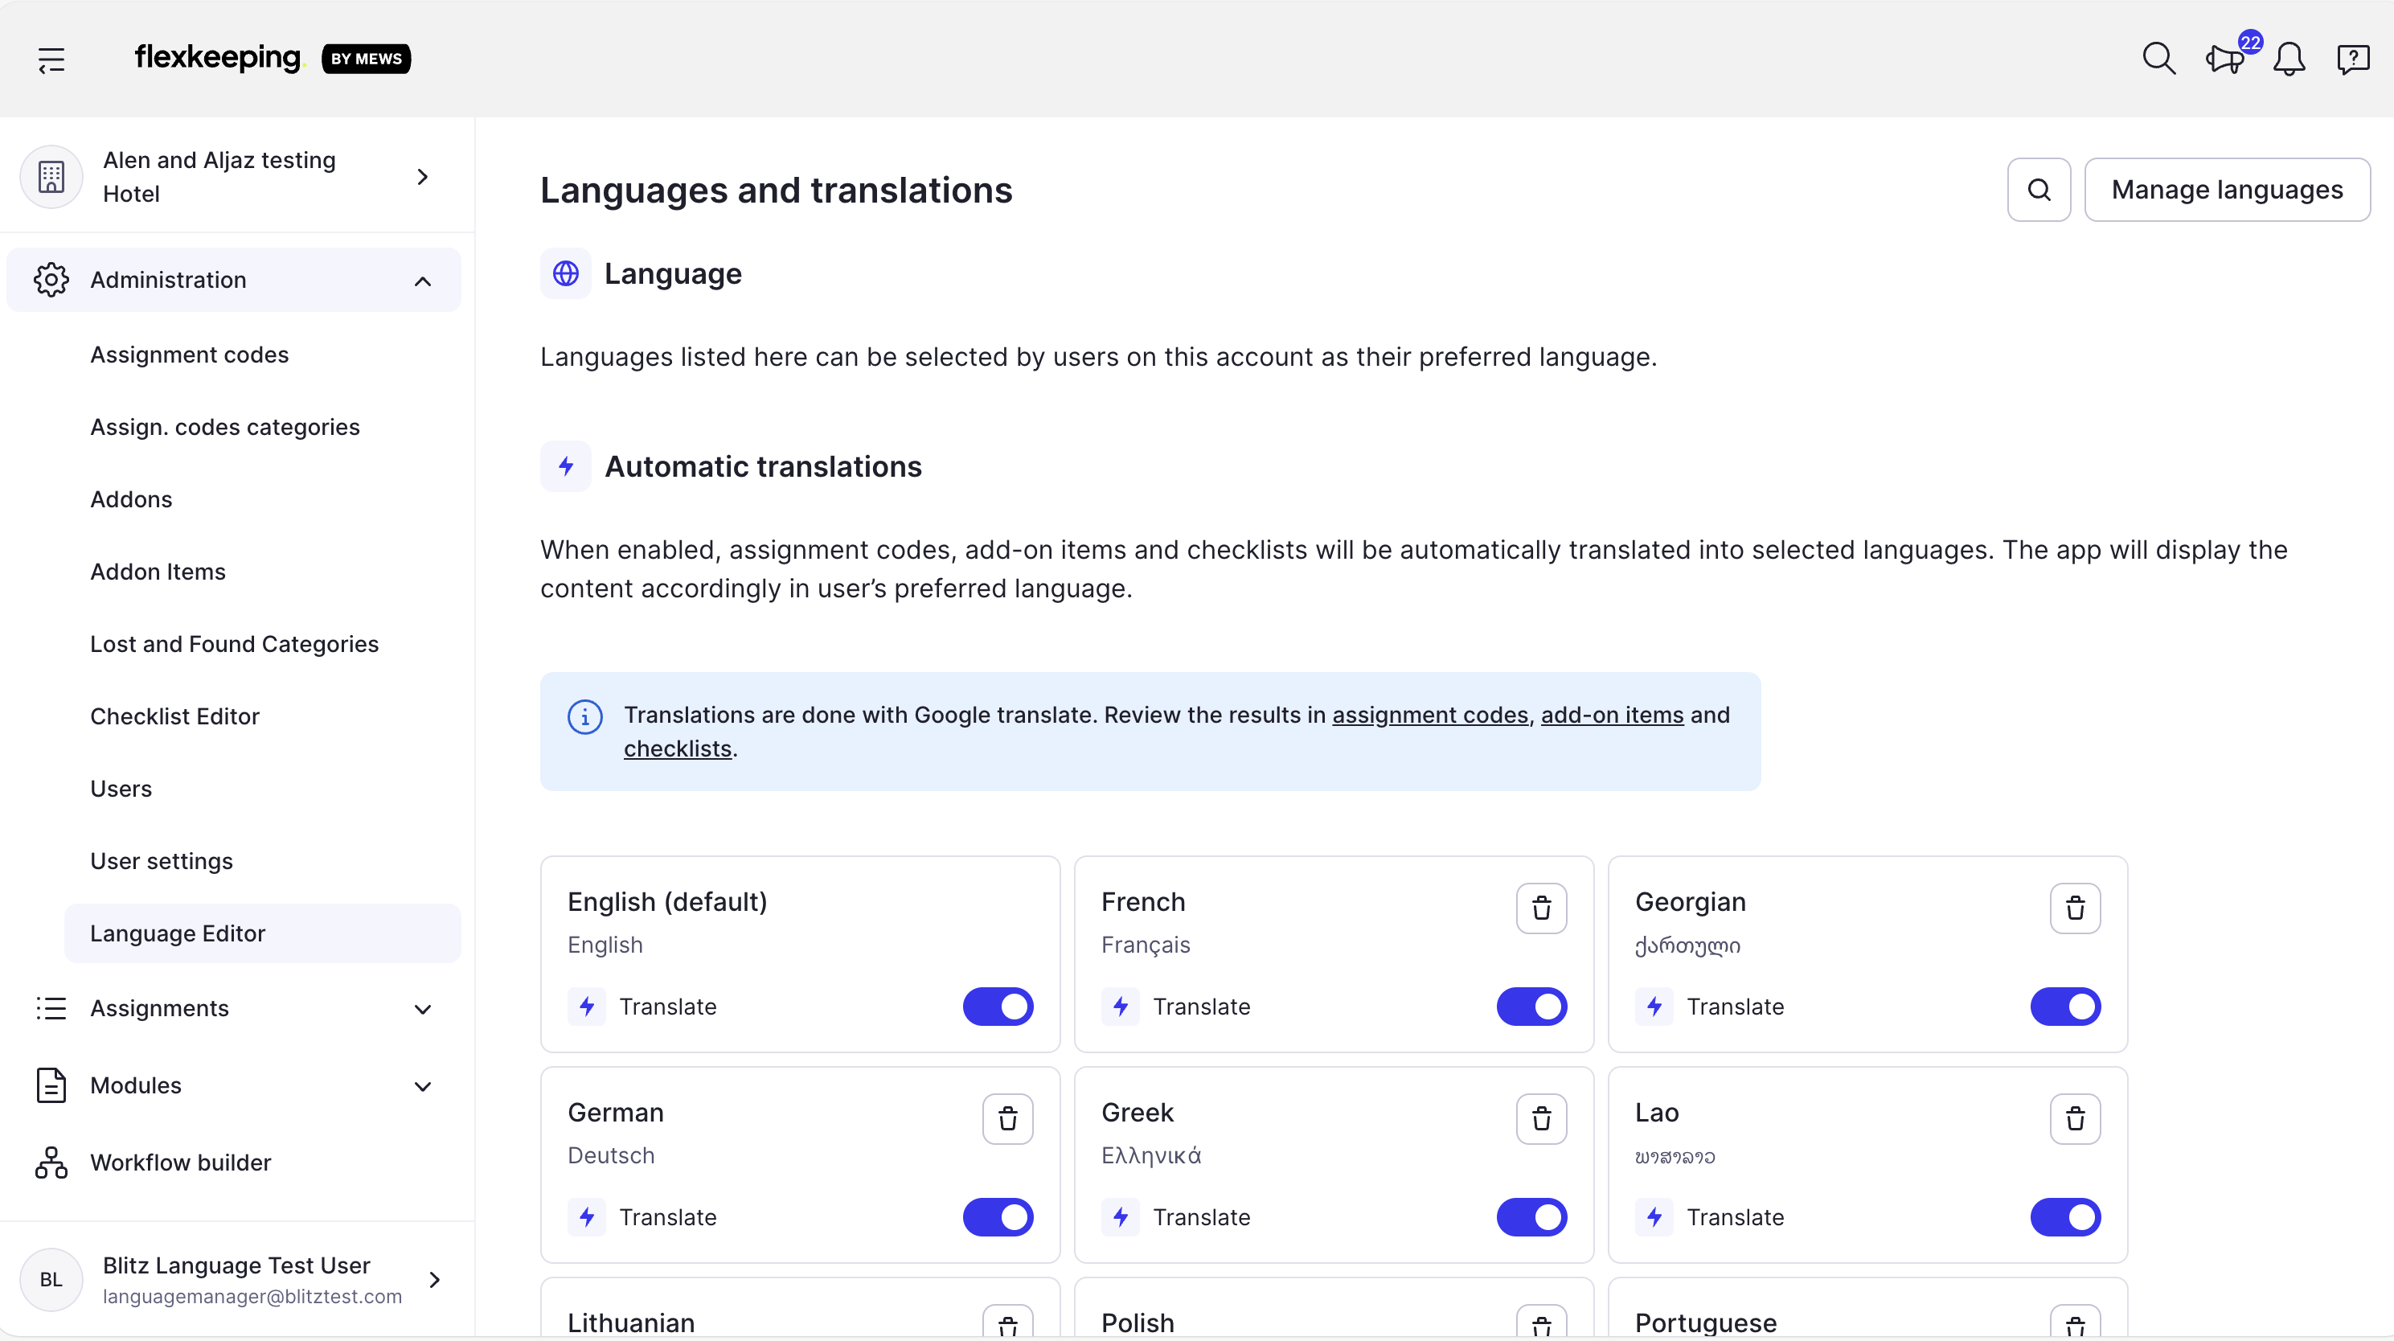Screen dimensions: 2394x1341
Task: Expand the hotel selector chevron
Action: point(423,177)
